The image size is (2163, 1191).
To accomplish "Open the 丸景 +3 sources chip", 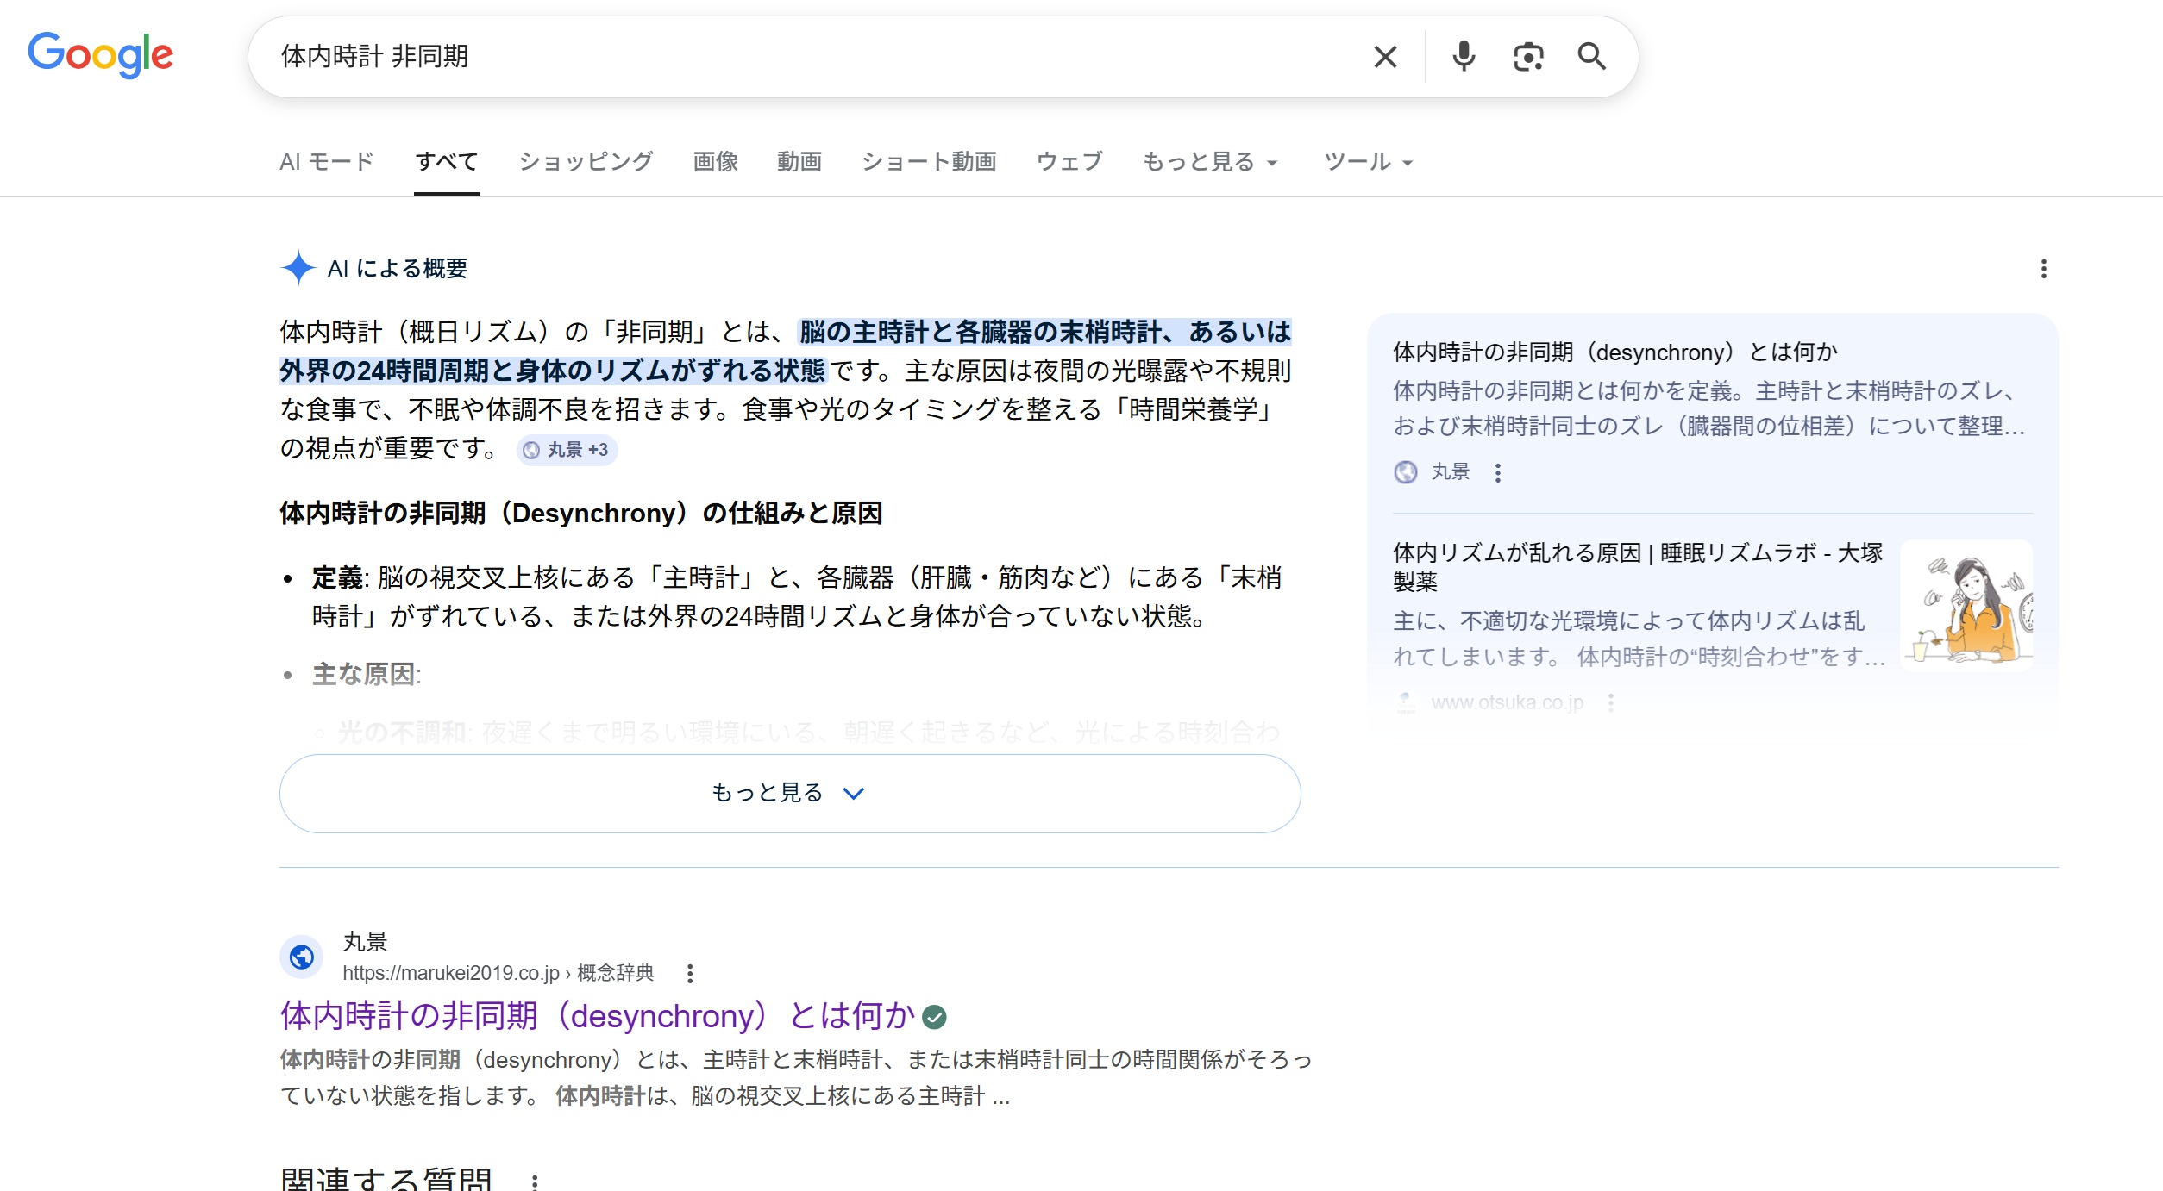I will click(x=569, y=450).
